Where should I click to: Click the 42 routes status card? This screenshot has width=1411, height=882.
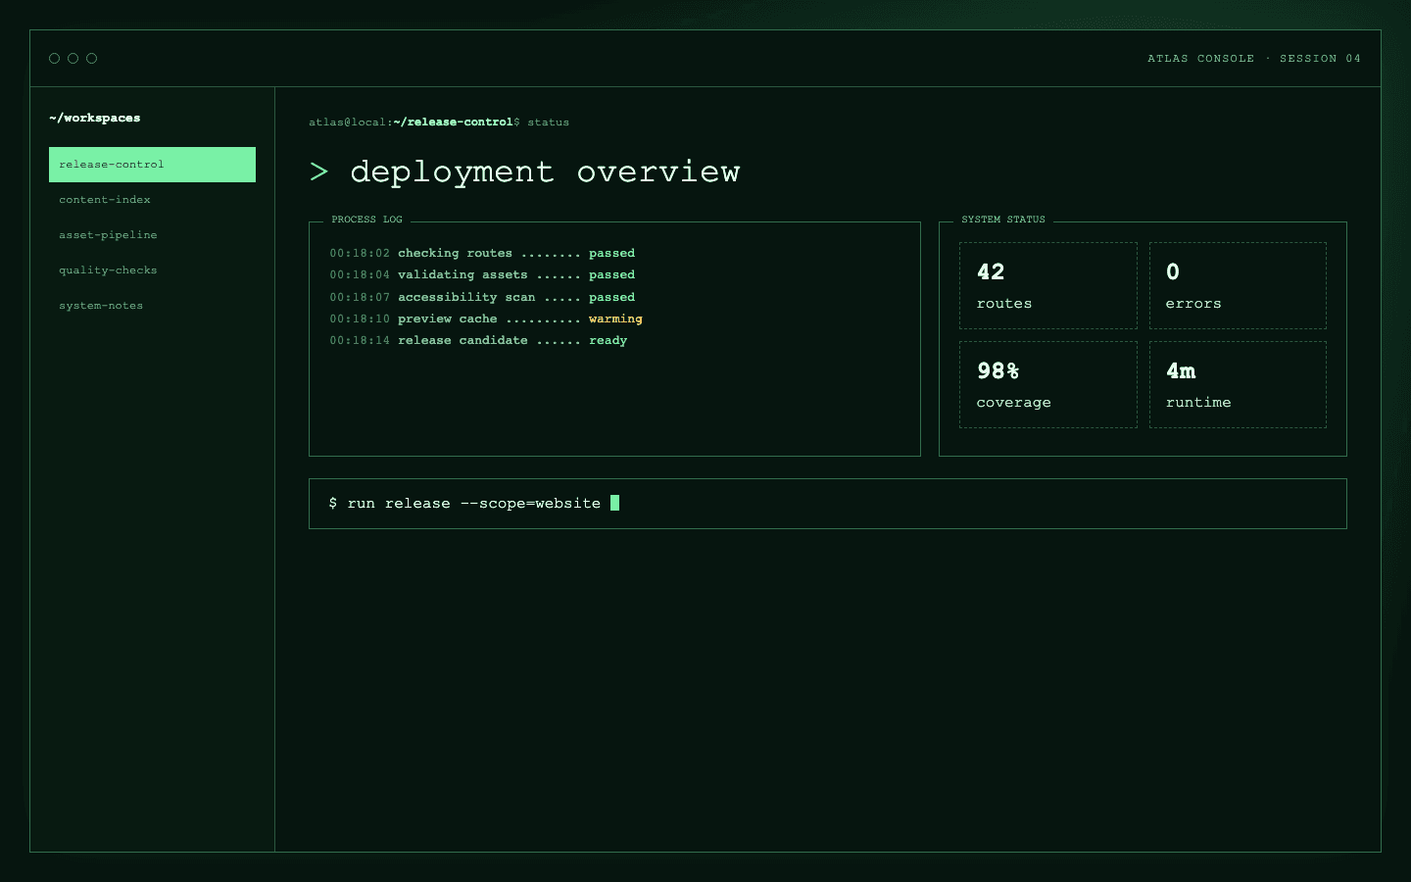point(1047,285)
